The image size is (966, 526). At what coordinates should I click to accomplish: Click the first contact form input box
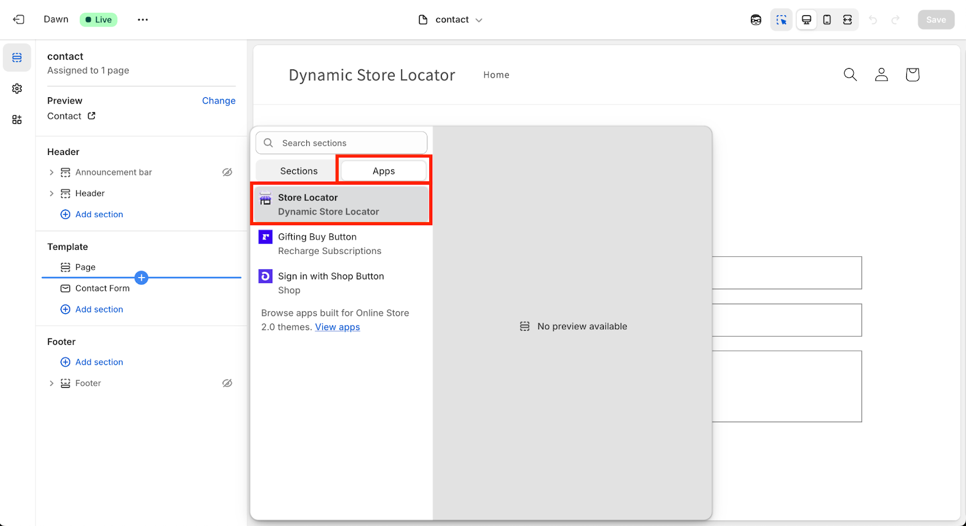pyautogui.click(x=787, y=273)
